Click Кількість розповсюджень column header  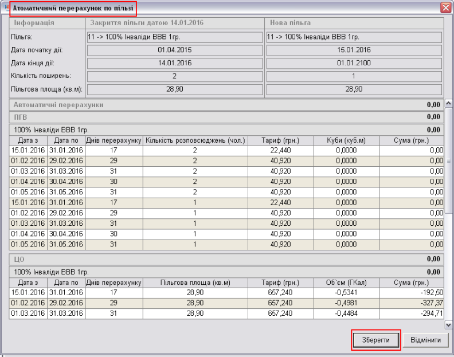[195, 140]
